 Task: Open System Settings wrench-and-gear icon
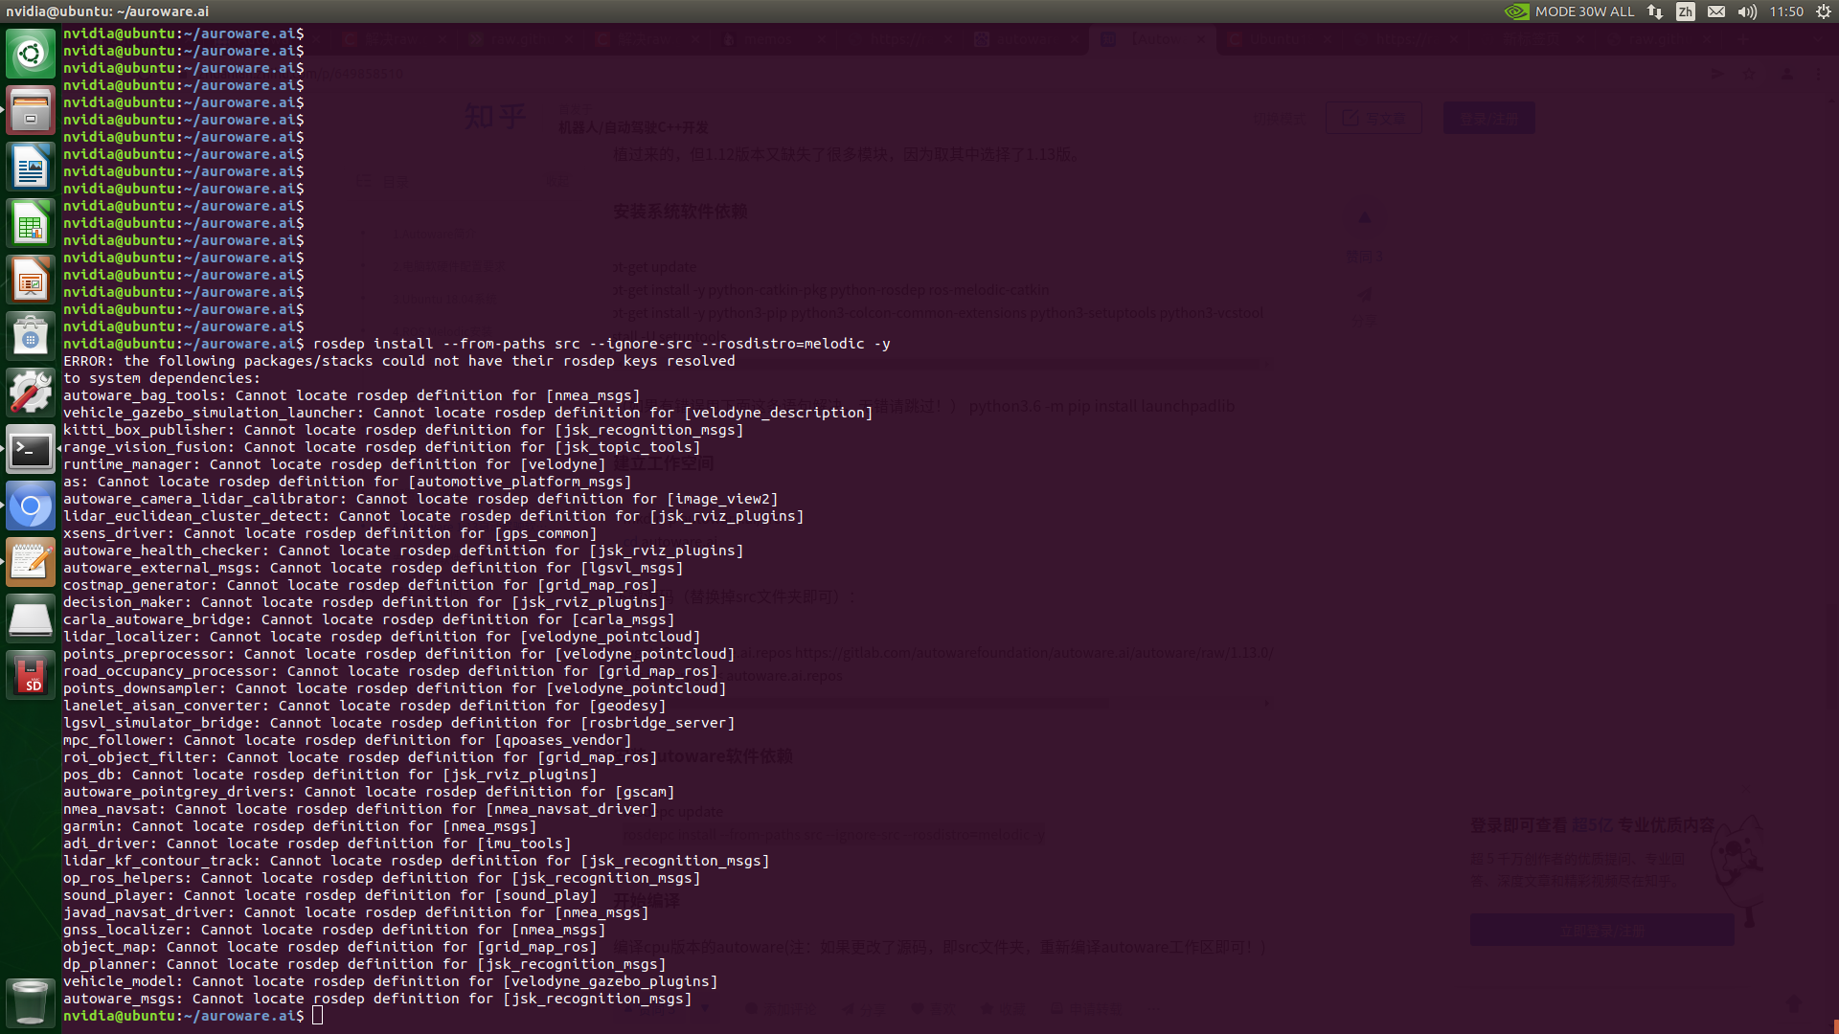[31, 393]
